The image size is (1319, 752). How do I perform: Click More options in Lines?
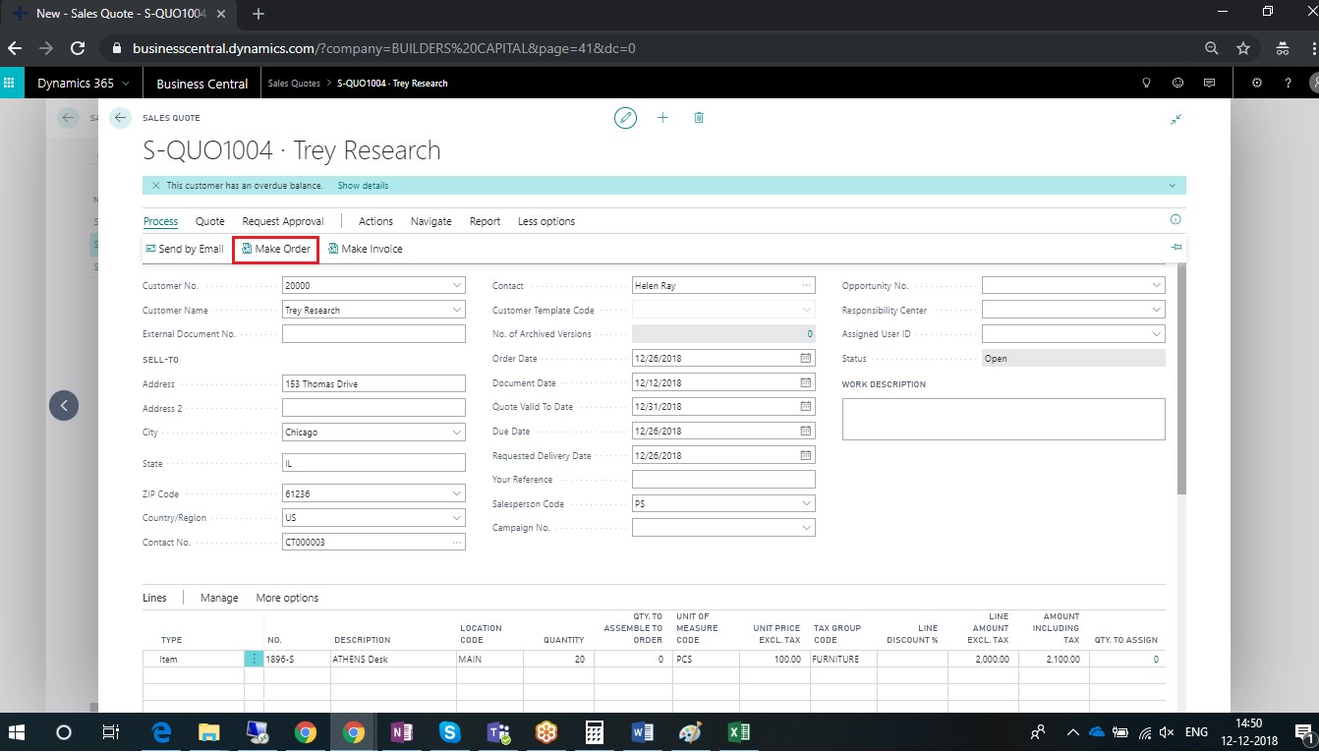coord(287,598)
